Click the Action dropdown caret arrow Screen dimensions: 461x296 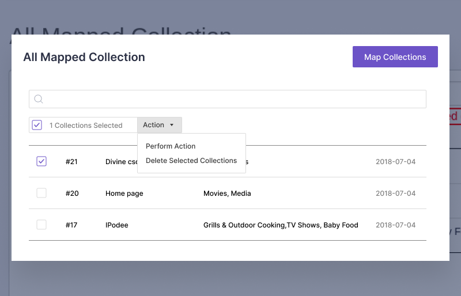172,125
